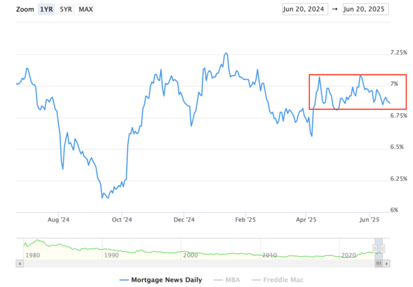The height and width of the screenshot is (287, 413).
Task: Enable the MBA series in legend
Action: click(x=230, y=279)
